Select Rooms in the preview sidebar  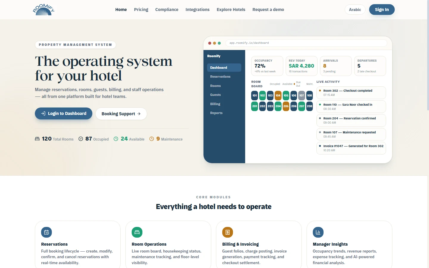point(224,86)
